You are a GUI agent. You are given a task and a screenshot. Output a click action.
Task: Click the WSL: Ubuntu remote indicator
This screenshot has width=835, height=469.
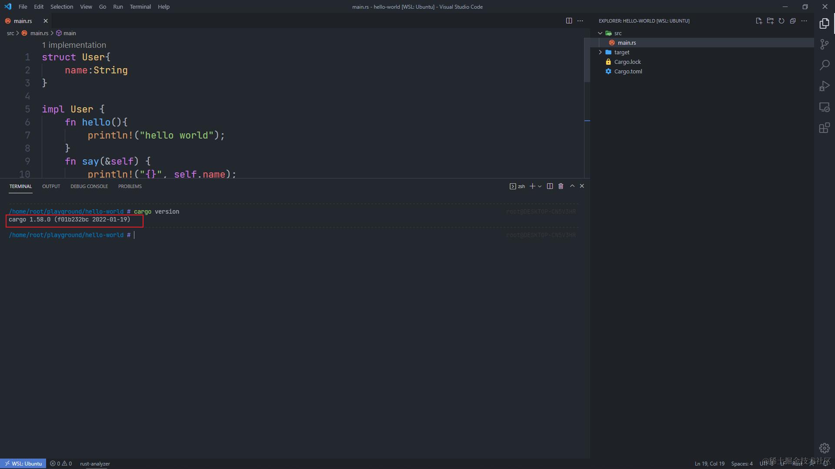(x=23, y=463)
